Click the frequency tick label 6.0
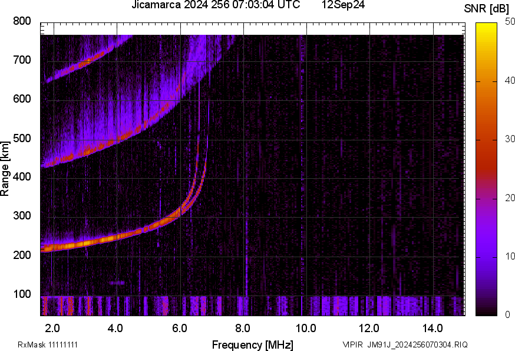515x351 pixels. [179, 329]
